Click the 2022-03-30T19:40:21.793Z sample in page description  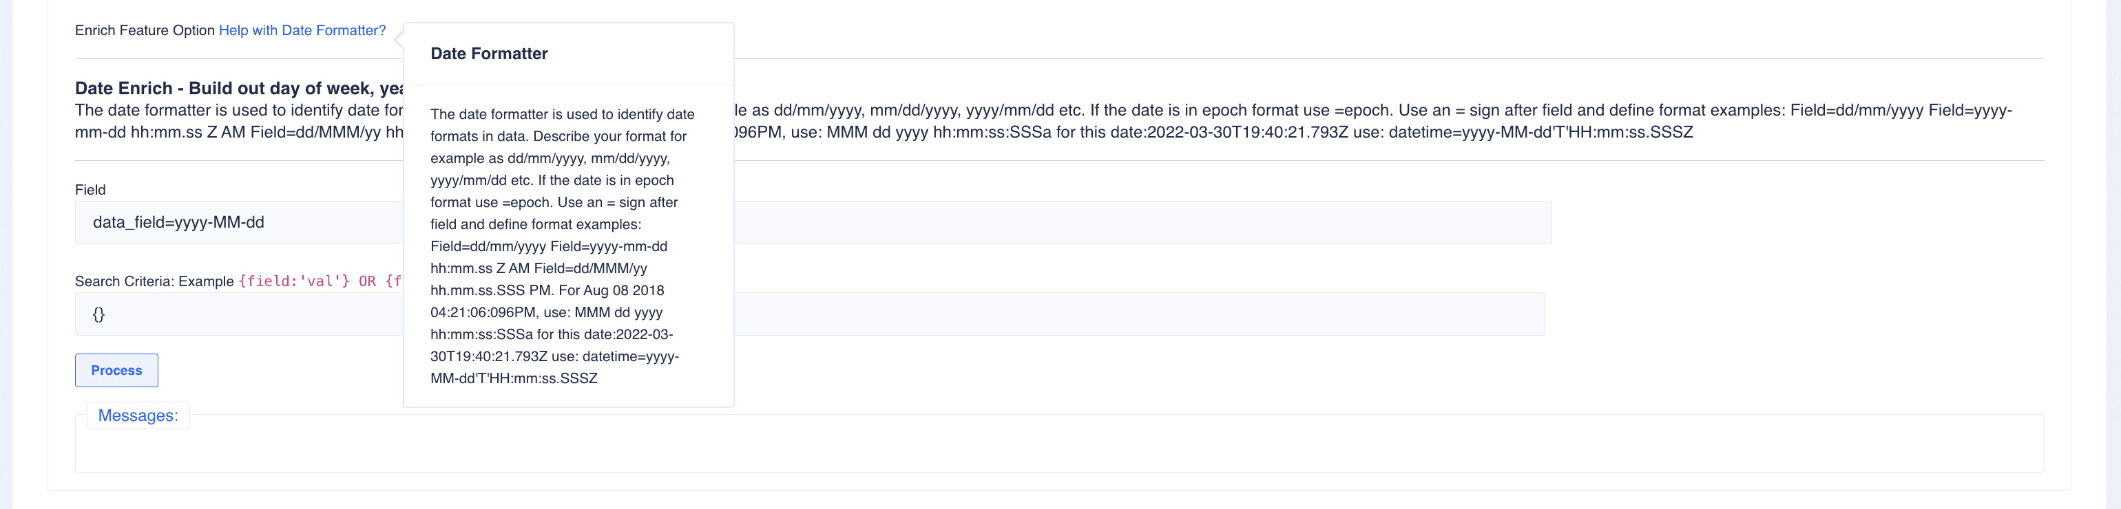coord(1247,132)
